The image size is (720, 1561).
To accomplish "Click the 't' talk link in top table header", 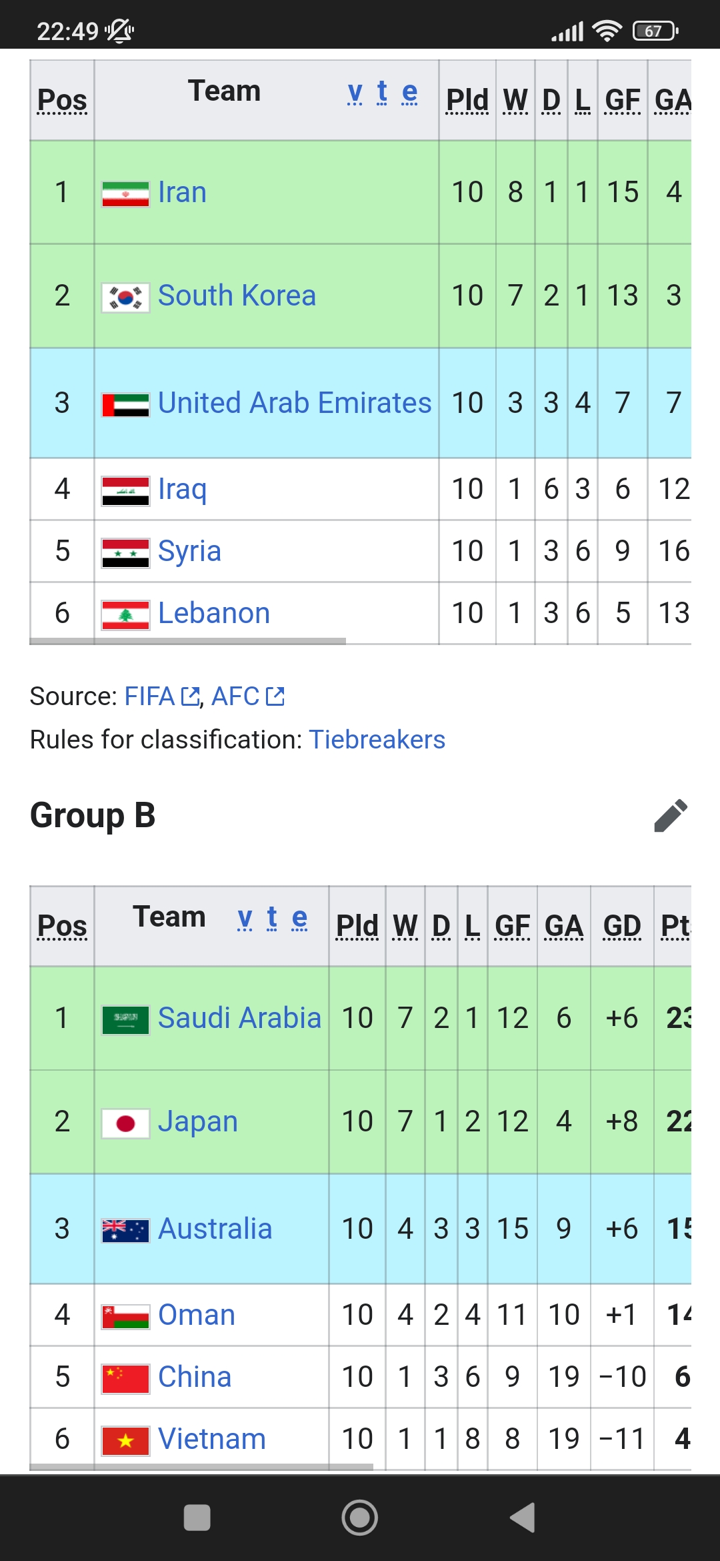I will point(382,92).
